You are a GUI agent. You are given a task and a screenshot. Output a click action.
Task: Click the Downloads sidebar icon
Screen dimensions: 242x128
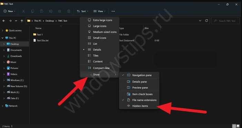tap(8, 56)
